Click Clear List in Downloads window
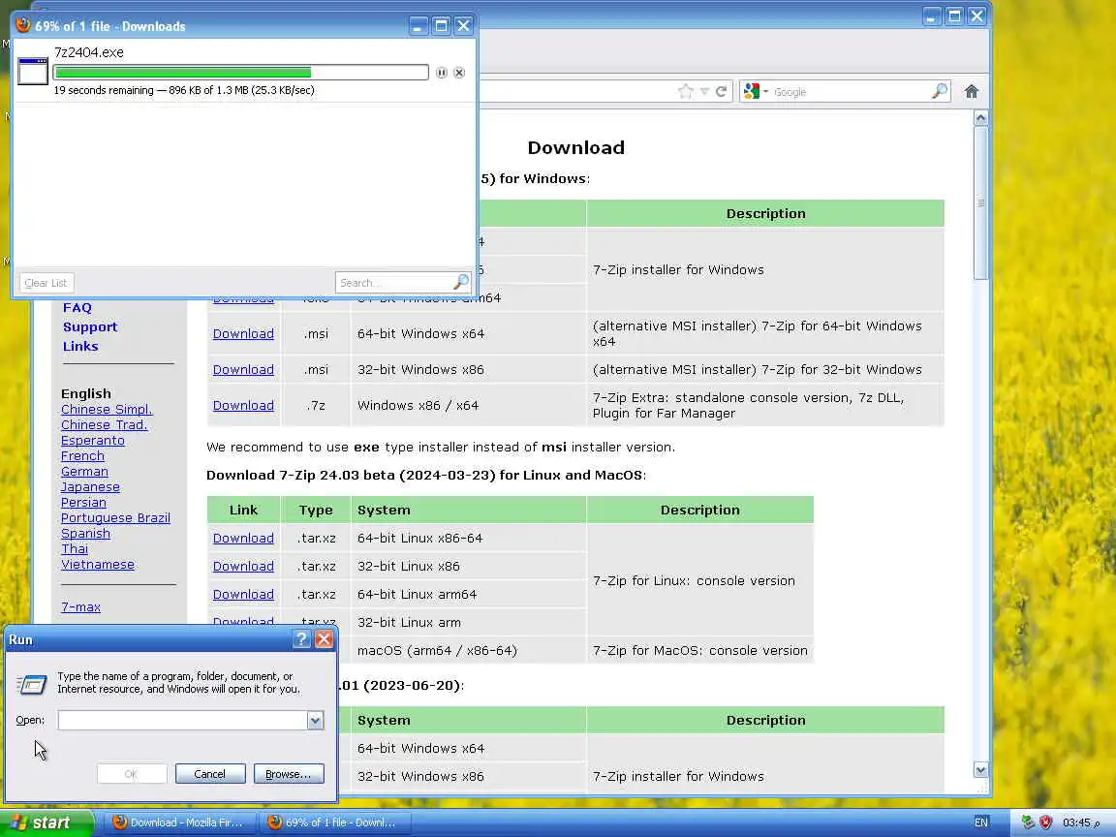The image size is (1116, 837). (x=46, y=283)
